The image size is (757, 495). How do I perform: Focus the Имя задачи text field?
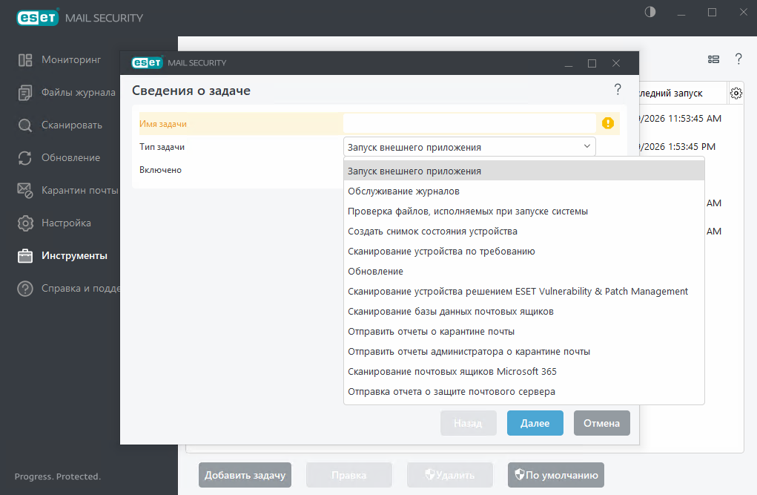tap(469, 123)
